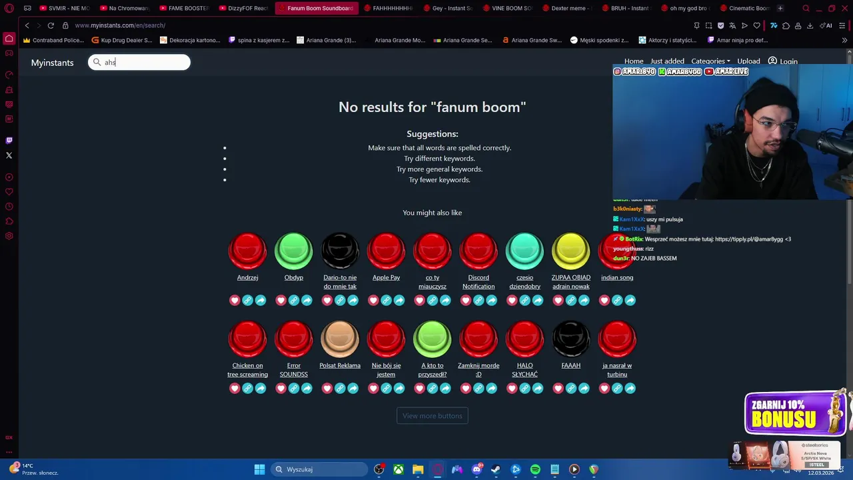Play the beige Polsat Reklama sound button

point(340,339)
